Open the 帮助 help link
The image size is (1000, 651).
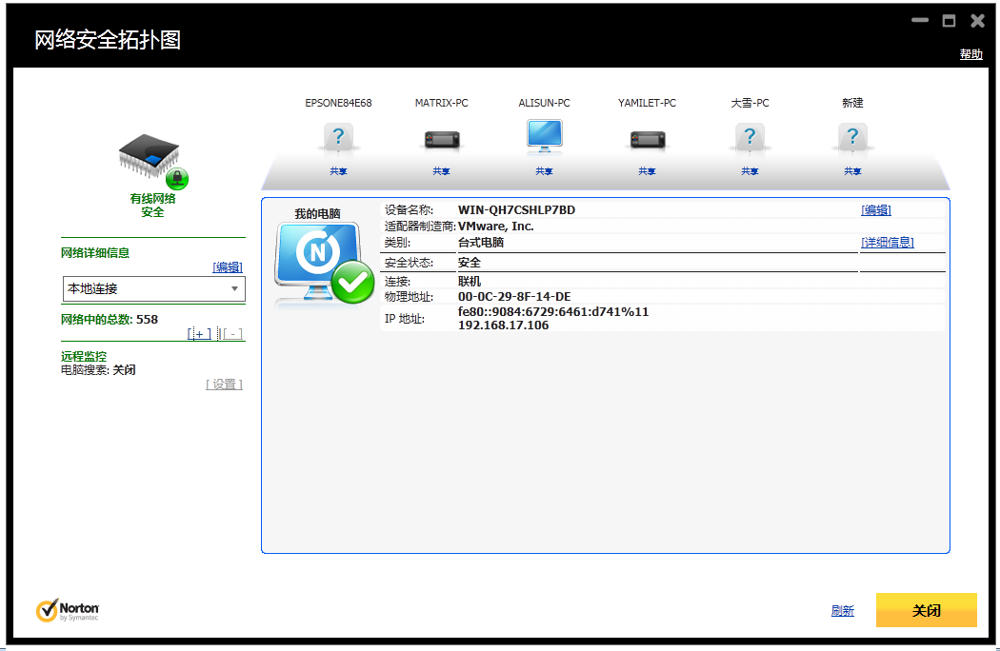pyautogui.click(x=971, y=54)
